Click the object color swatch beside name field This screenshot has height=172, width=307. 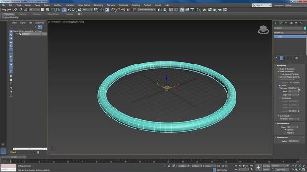[305, 28]
